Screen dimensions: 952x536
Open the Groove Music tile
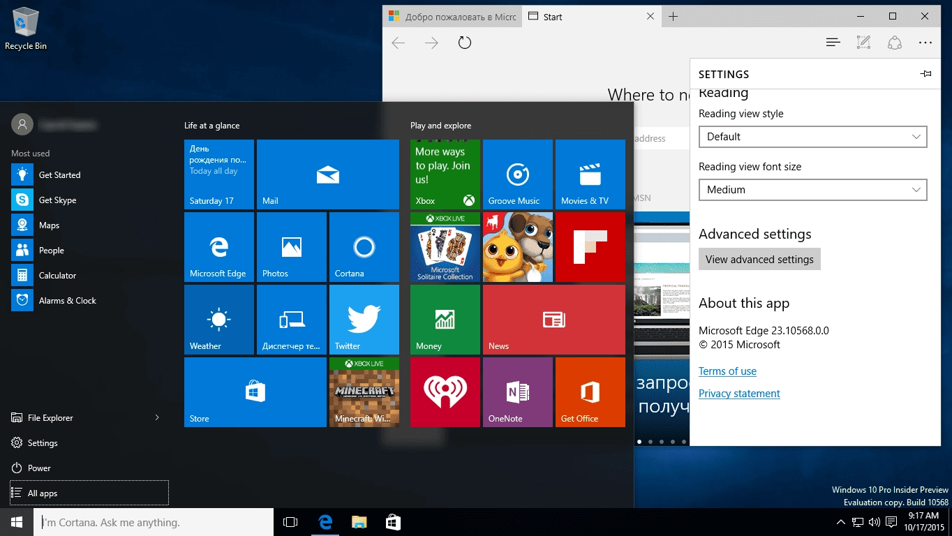point(518,174)
